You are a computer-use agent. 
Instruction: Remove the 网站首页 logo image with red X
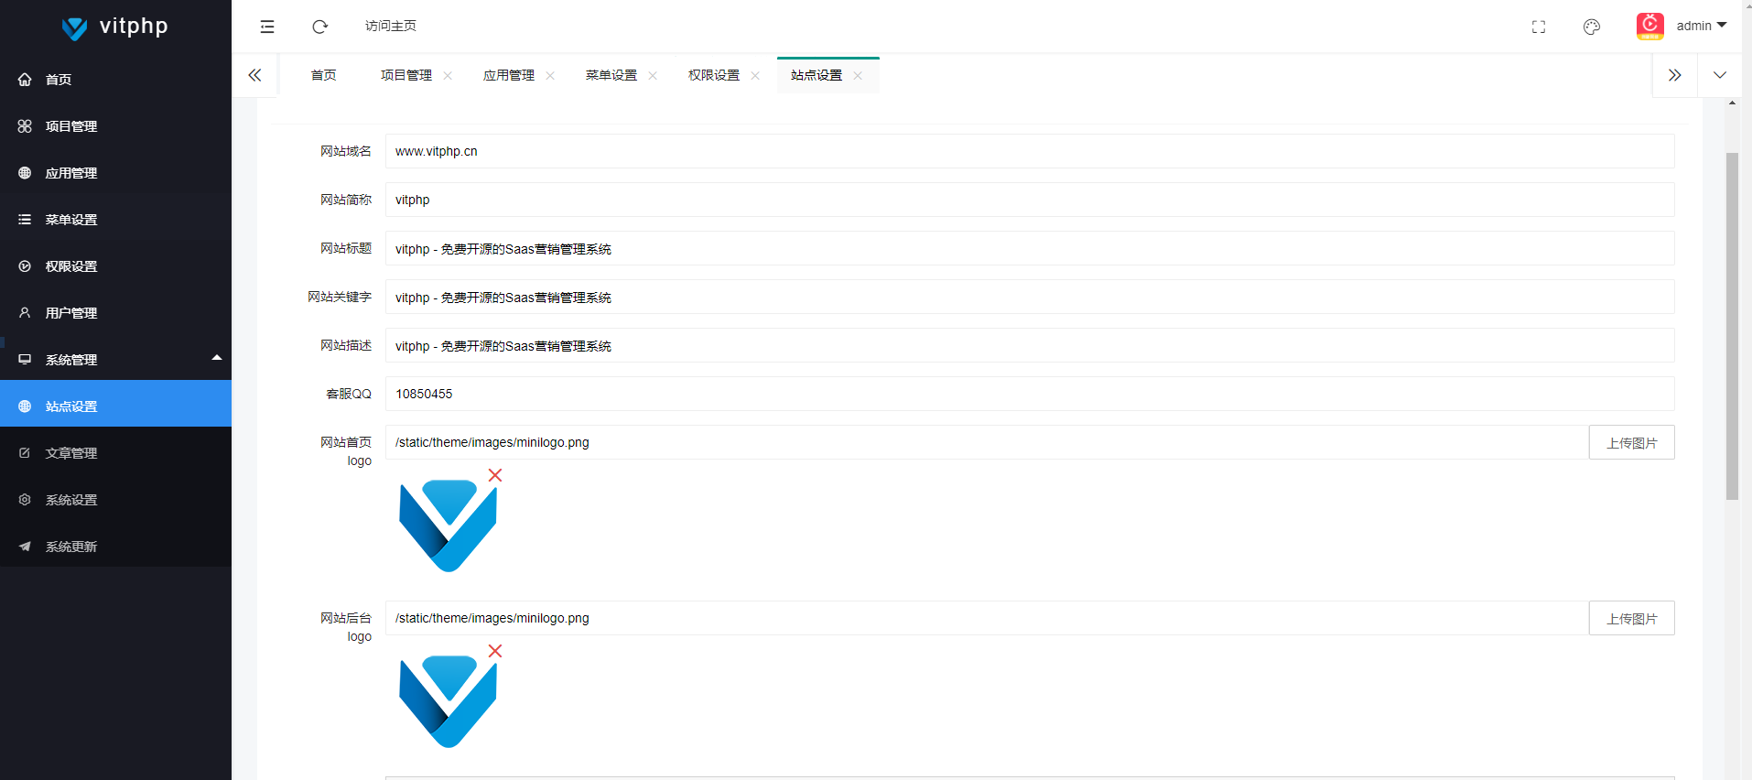pyautogui.click(x=495, y=475)
